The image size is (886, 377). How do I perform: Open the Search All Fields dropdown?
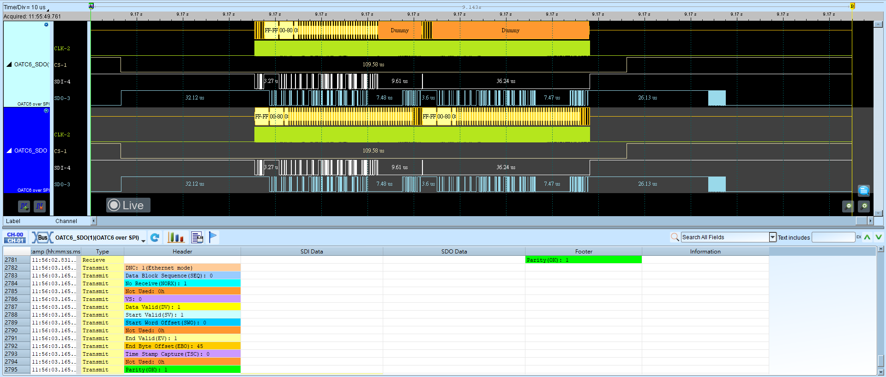click(772, 237)
